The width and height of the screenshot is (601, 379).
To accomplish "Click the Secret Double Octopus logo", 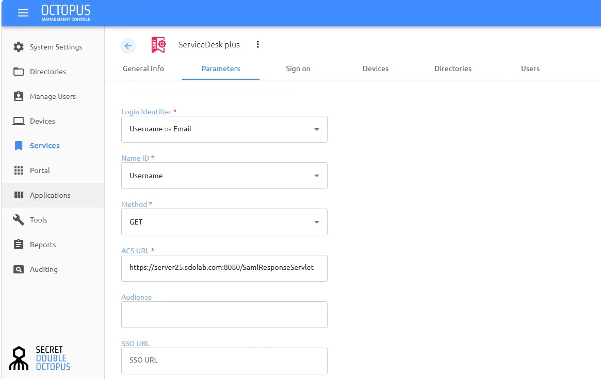I will 40,358.
